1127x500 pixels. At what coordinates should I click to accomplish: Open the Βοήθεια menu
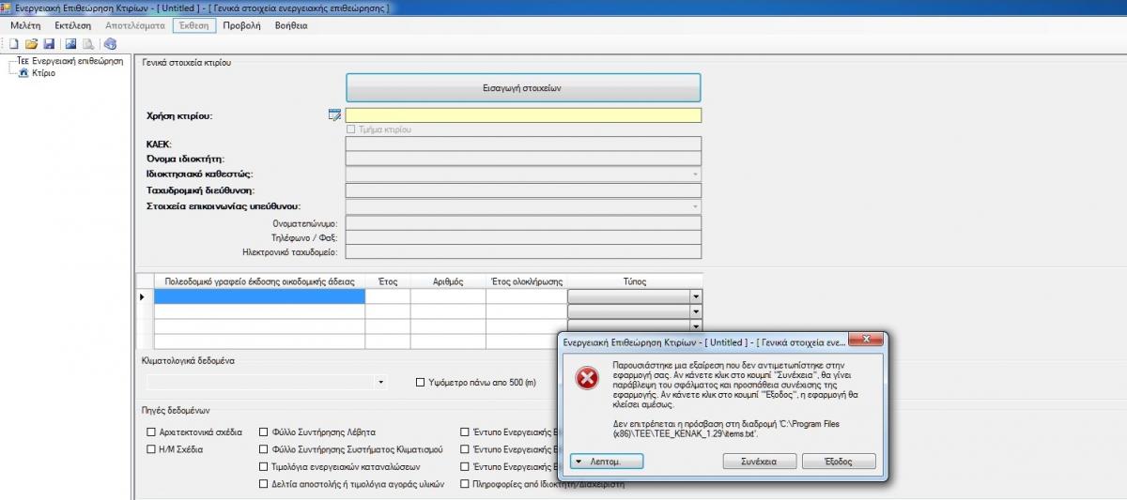tap(291, 25)
